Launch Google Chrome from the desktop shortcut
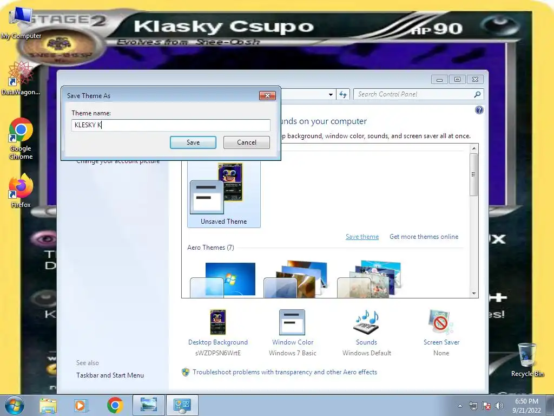554x416 pixels. [x=21, y=139]
